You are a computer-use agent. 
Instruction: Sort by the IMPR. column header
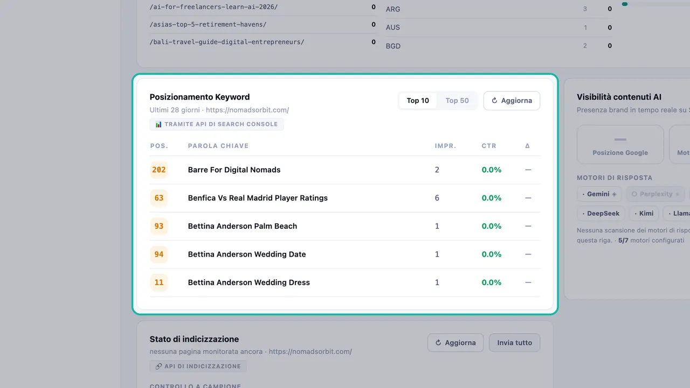[445, 146]
